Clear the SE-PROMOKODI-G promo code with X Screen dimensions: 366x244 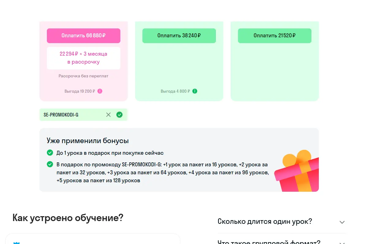click(x=108, y=115)
